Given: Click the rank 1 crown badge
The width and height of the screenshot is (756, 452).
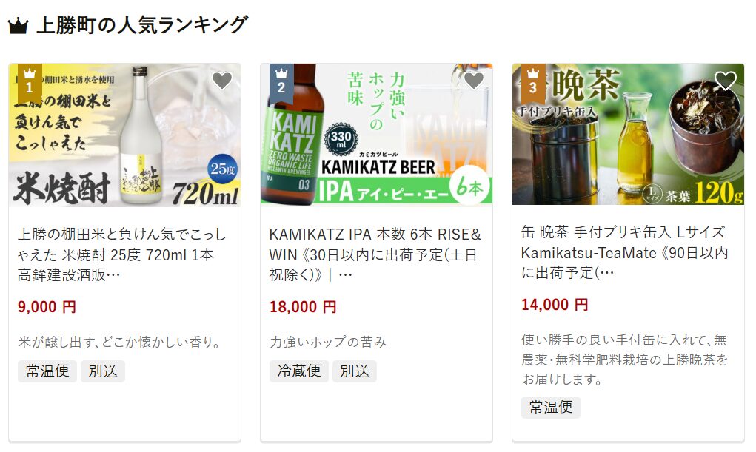Looking at the screenshot, I should (x=30, y=83).
